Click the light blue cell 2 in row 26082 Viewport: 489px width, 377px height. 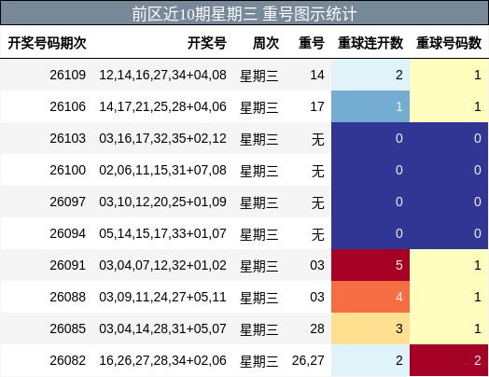[370, 360]
